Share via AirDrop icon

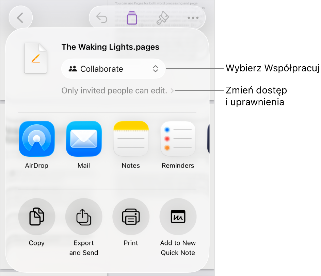pos(37,139)
